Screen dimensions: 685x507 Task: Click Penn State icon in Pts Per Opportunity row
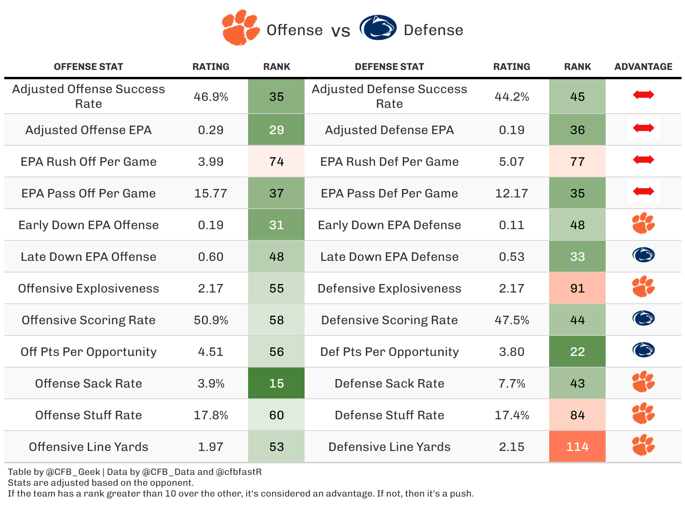643,350
